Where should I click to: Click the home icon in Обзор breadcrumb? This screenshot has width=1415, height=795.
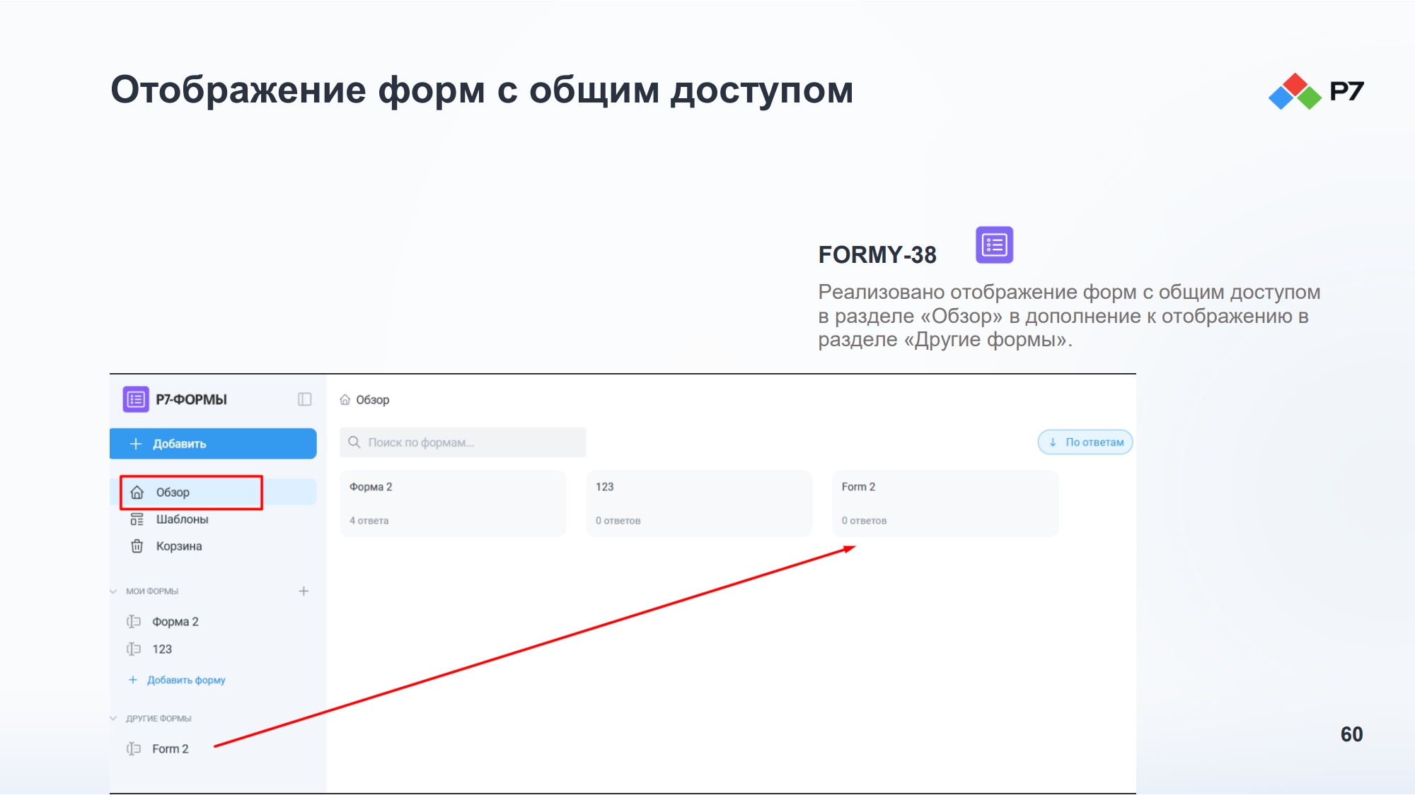pos(345,400)
